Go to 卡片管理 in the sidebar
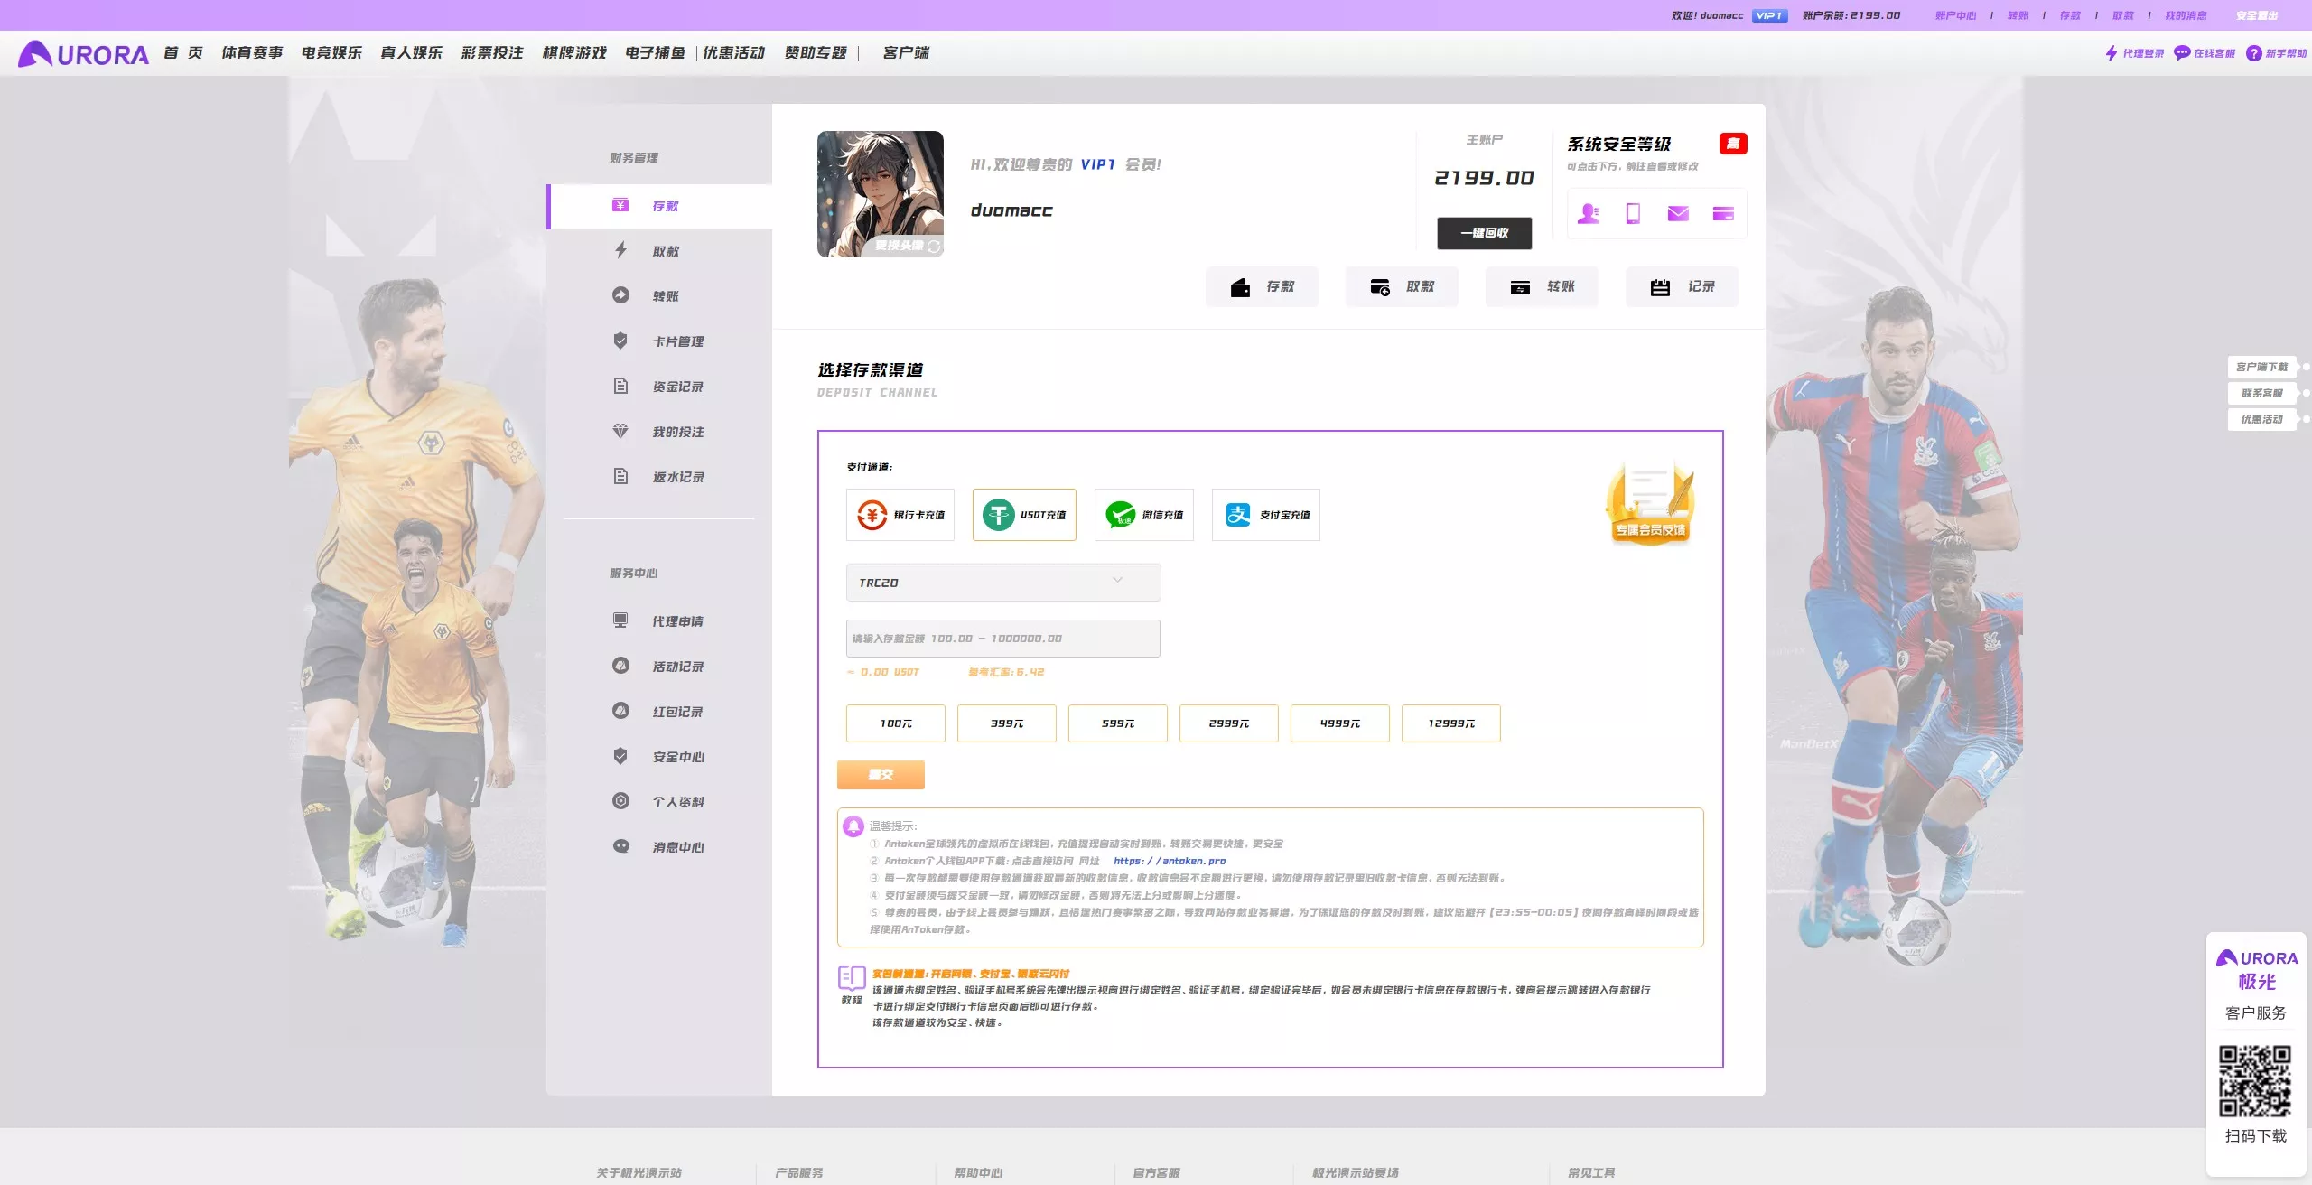Image resolution: width=2312 pixels, height=1185 pixels. coord(659,341)
